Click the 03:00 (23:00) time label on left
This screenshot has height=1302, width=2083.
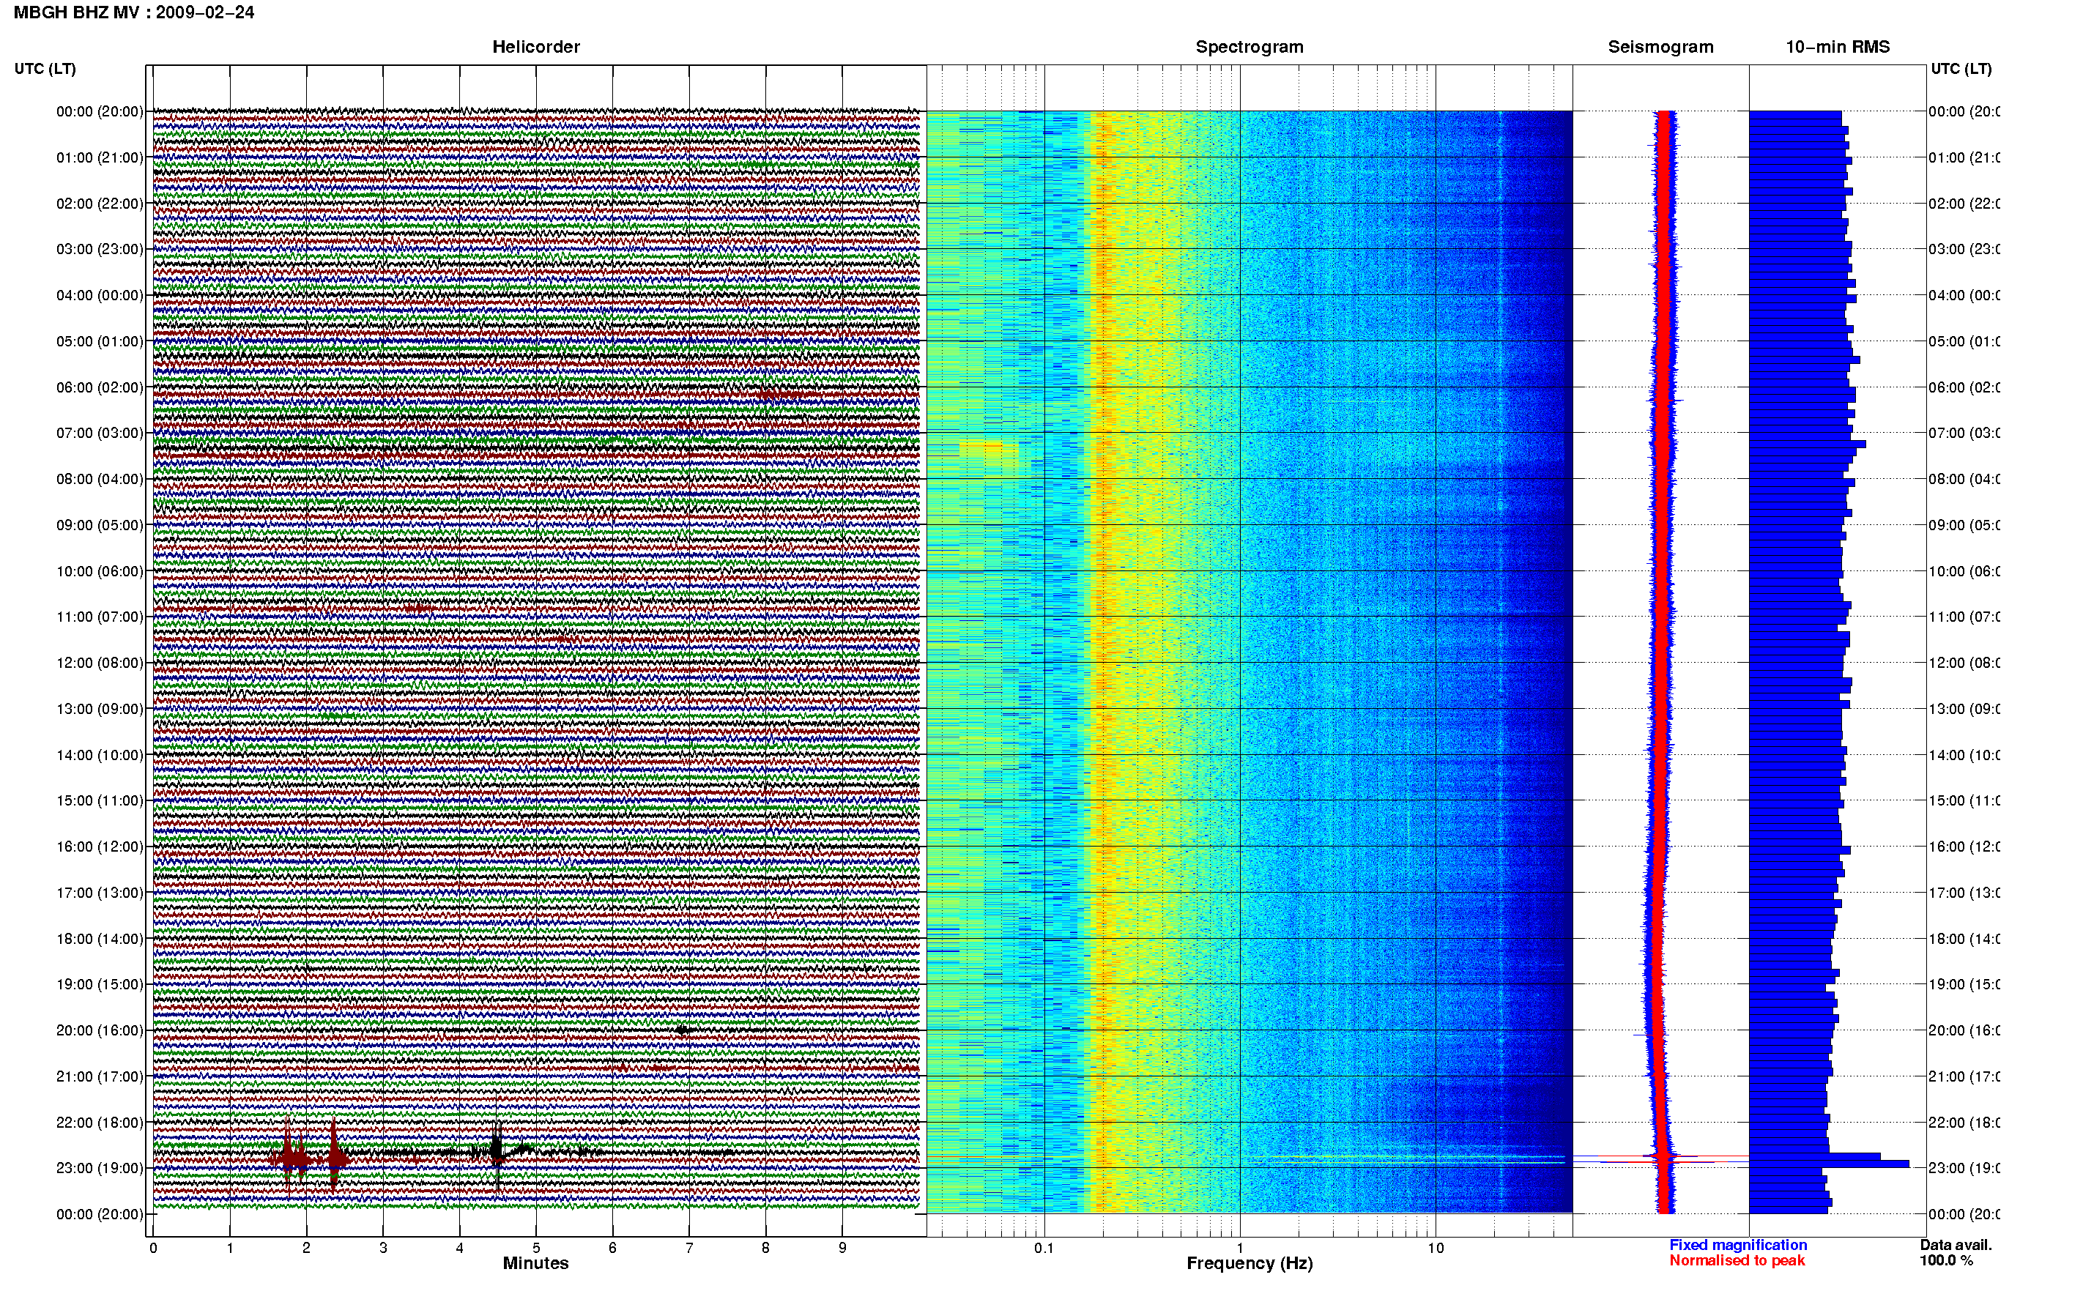[100, 249]
